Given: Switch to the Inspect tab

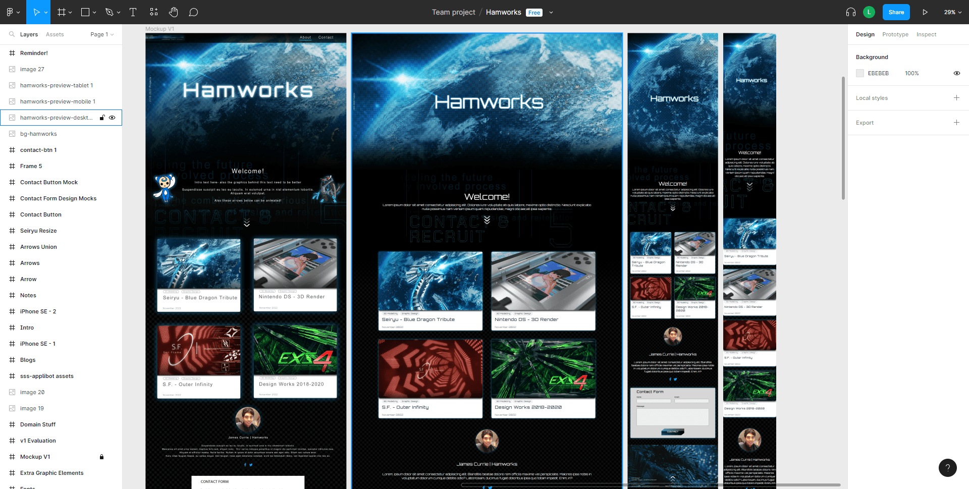Looking at the screenshot, I should (x=926, y=34).
